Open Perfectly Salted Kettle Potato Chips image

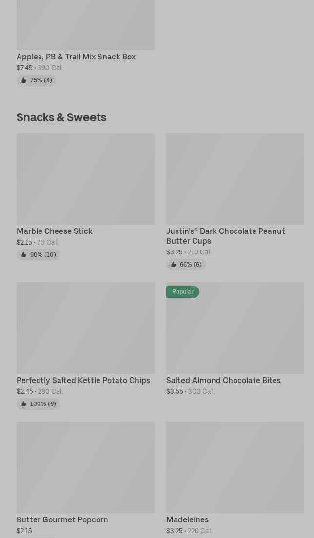pos(85,327)
